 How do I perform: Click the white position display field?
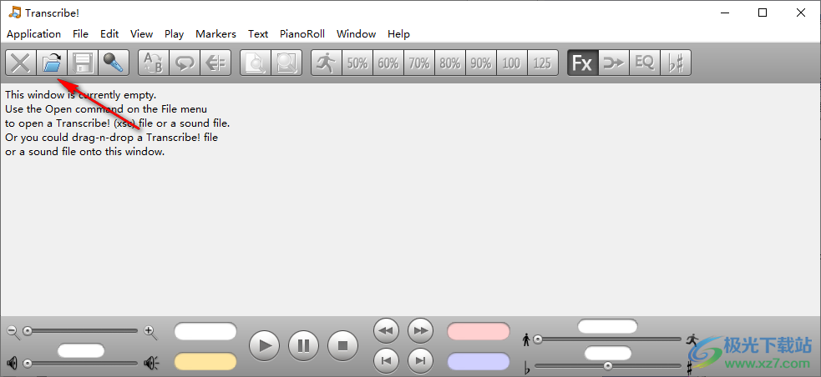pos(205,331)
